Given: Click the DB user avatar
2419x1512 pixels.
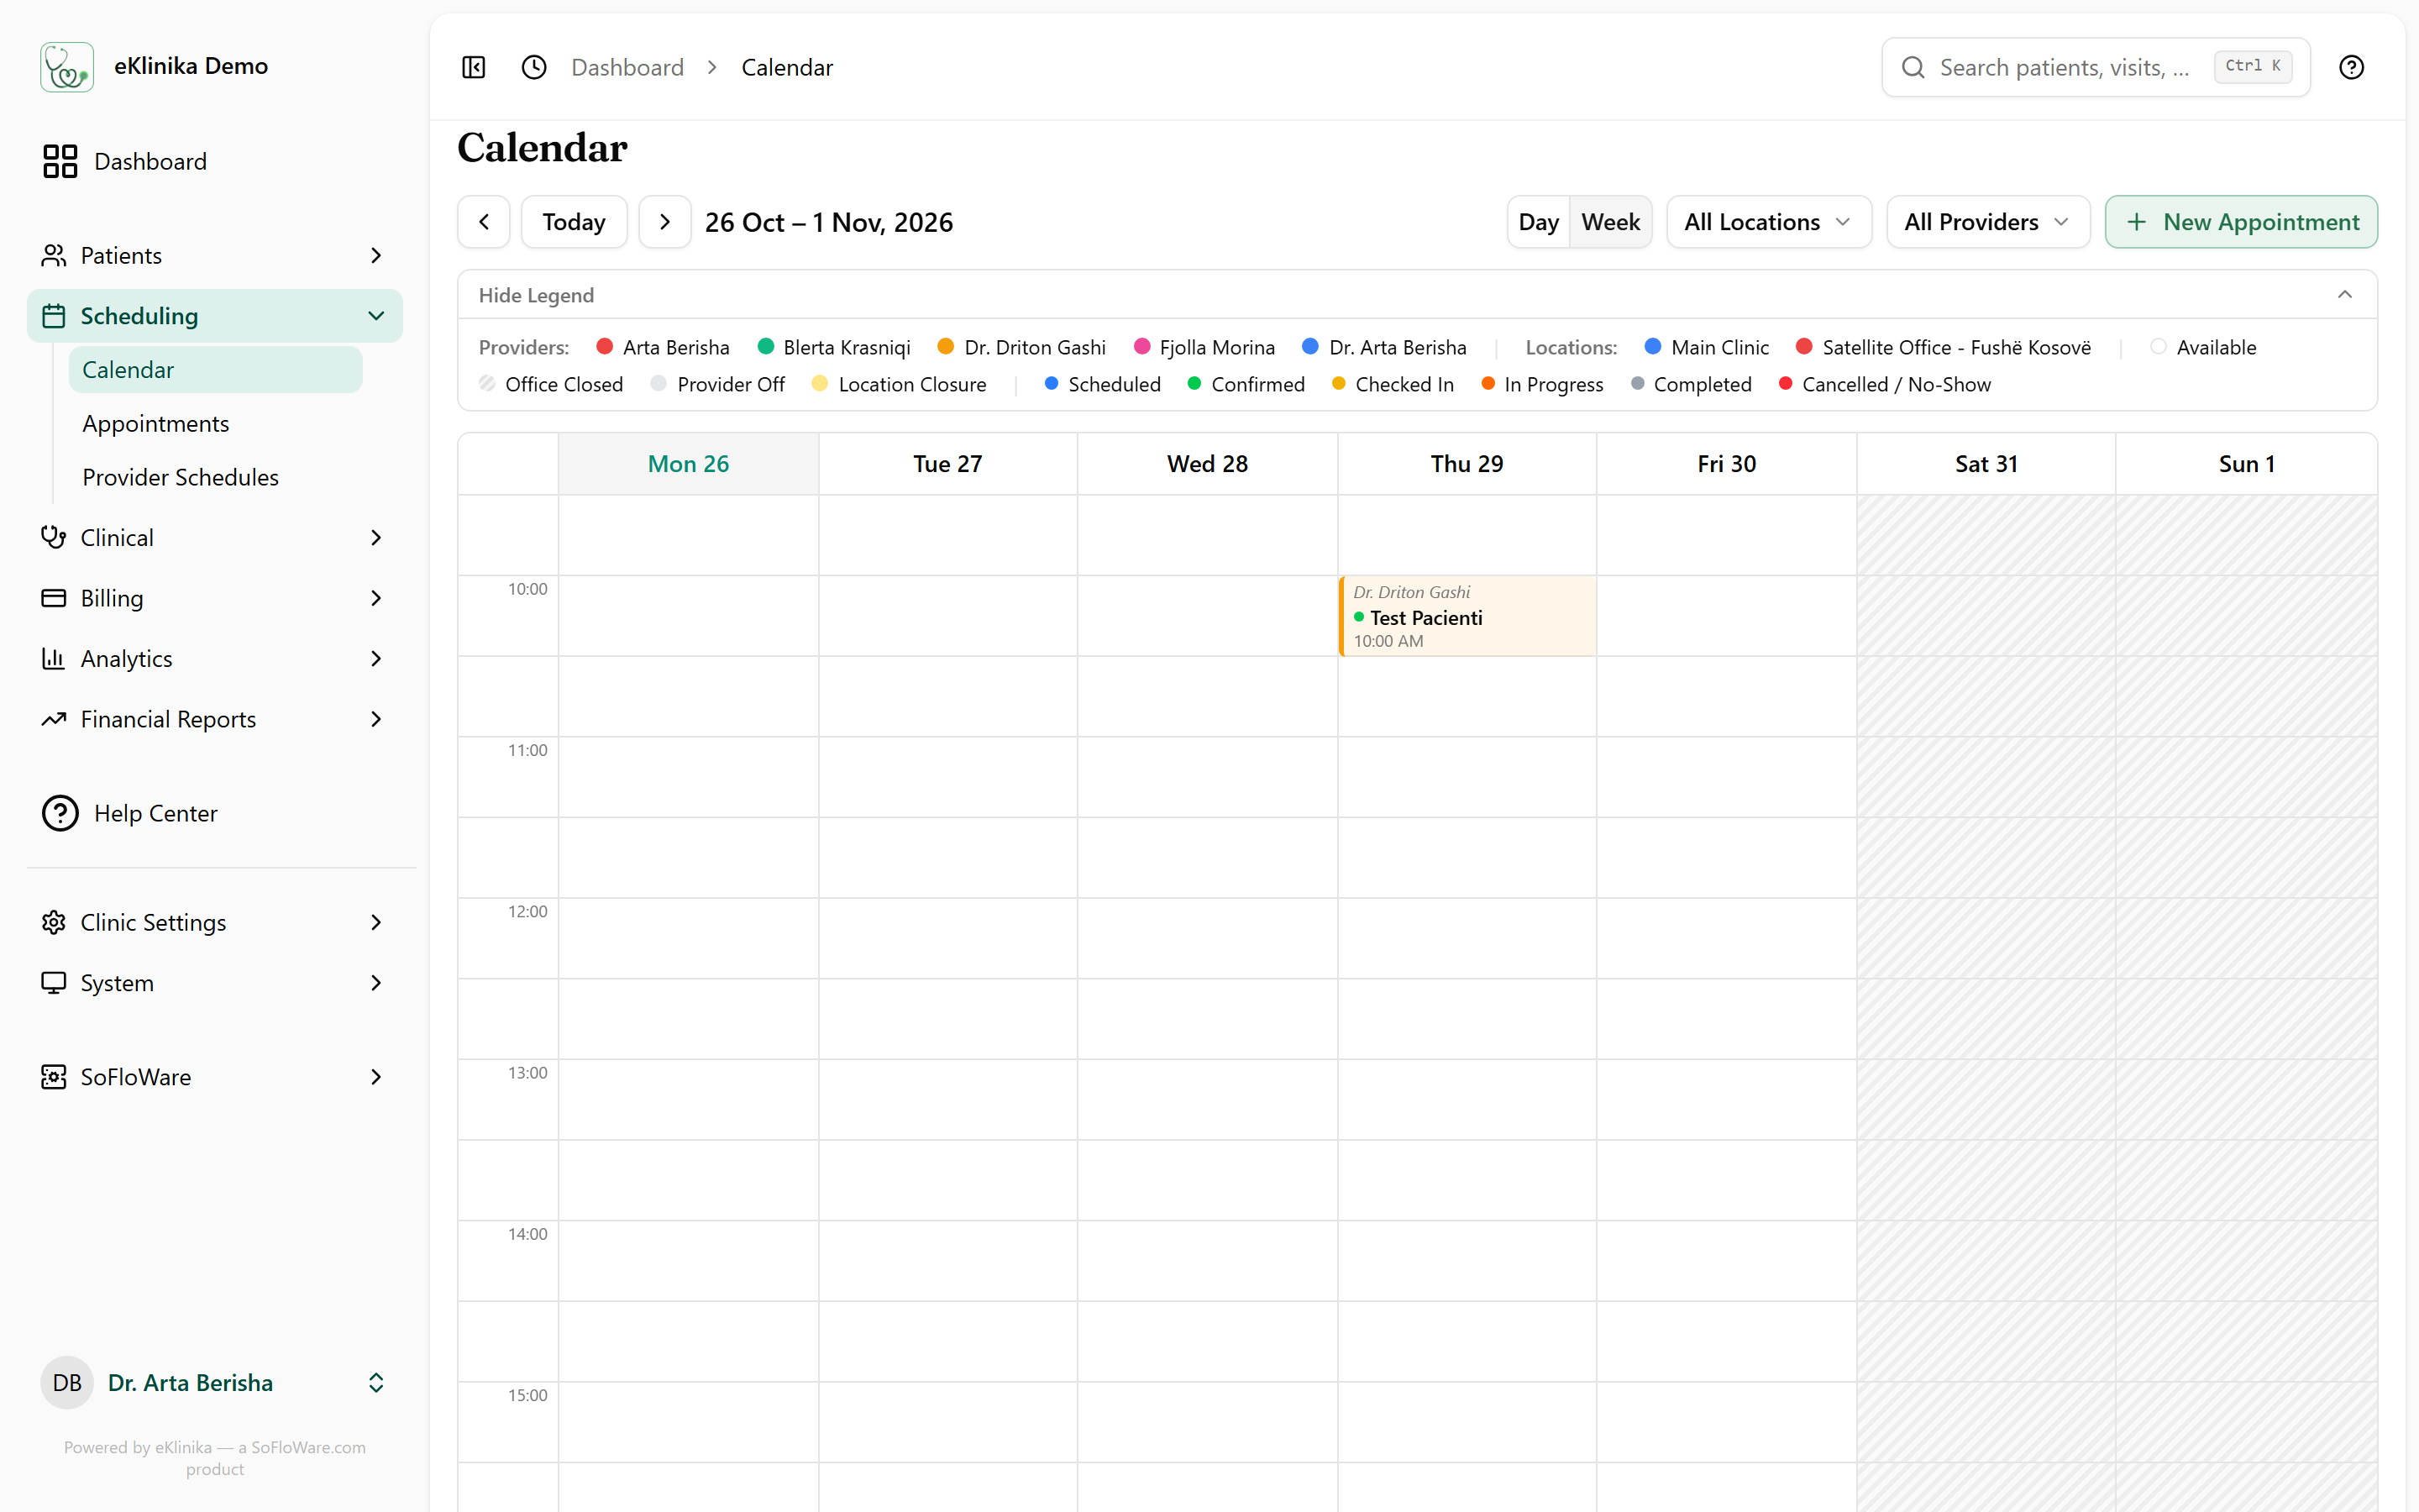Looking at the screenshot, I should coord(67,1382).
